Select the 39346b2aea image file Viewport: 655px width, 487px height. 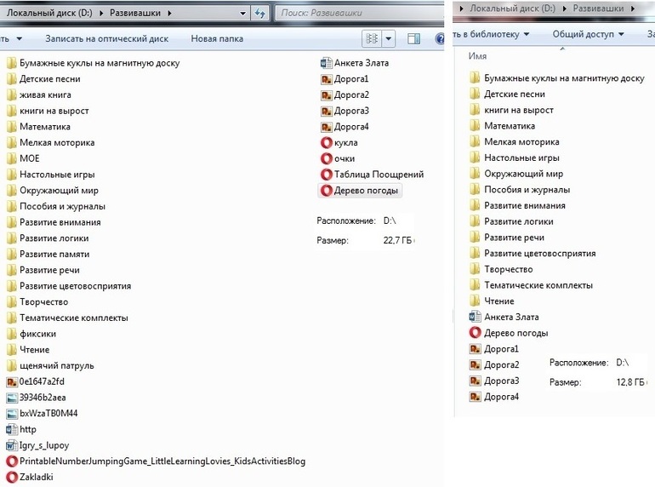(42, 398)
